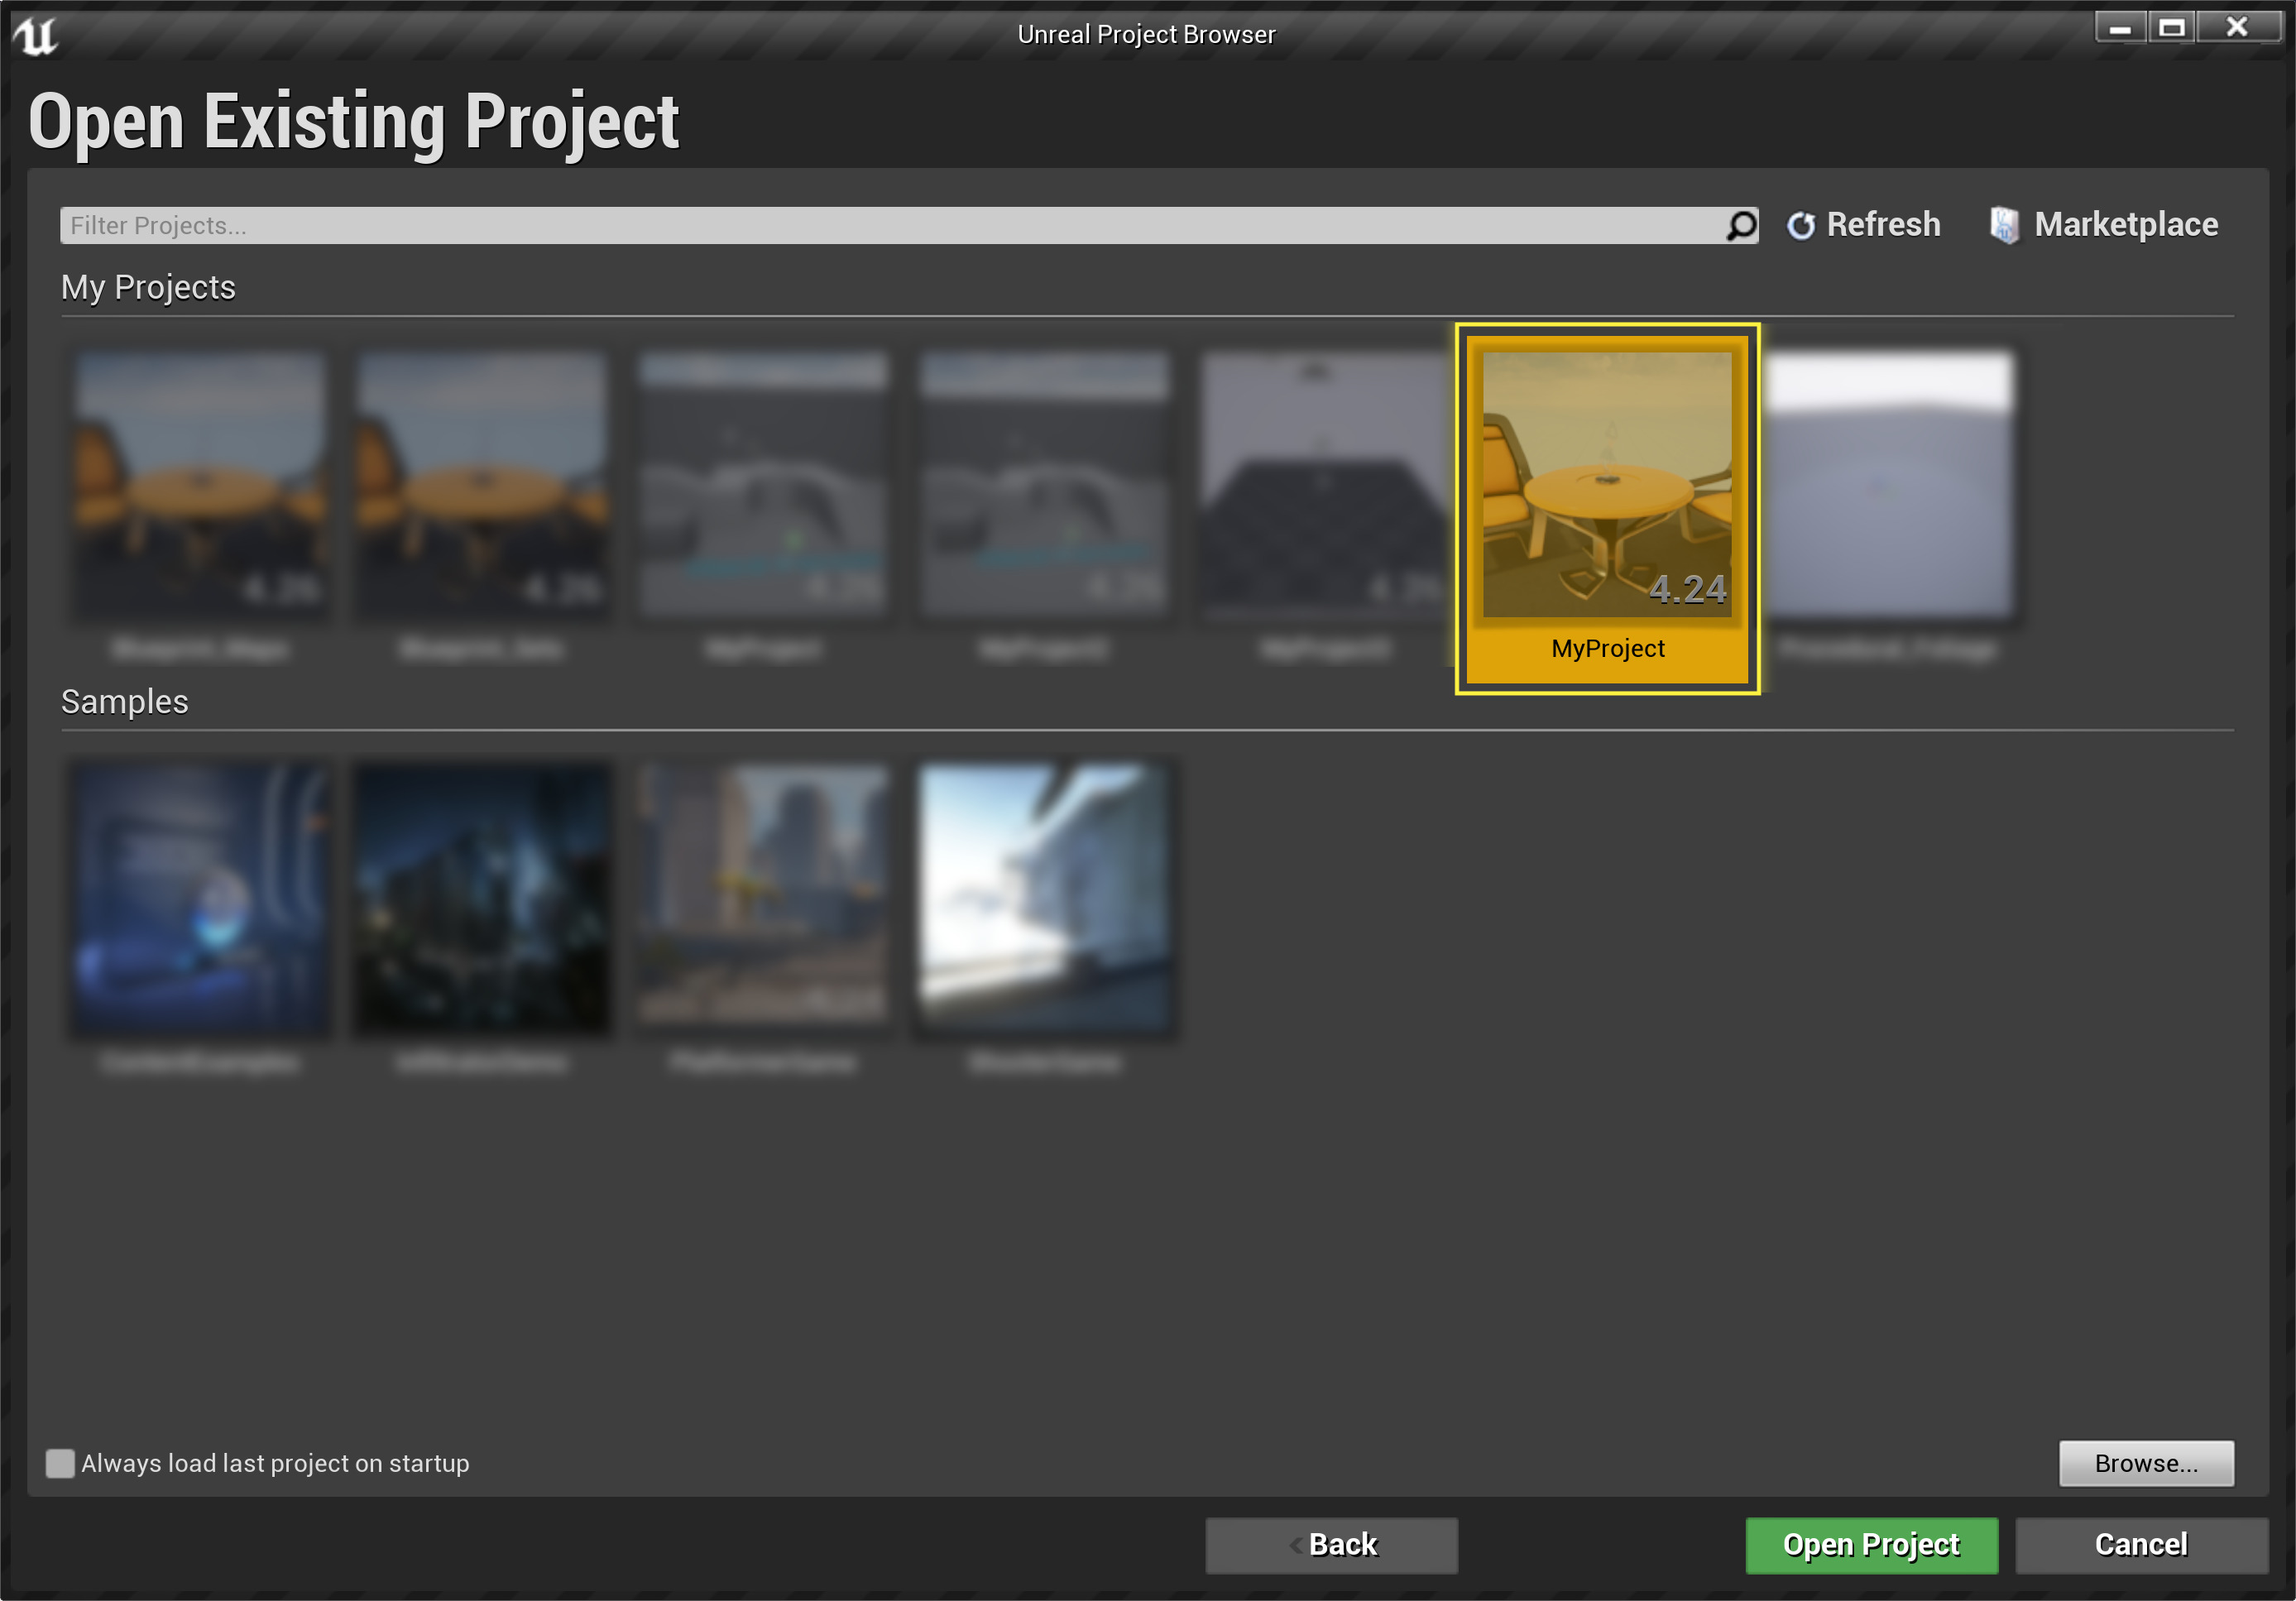The width and height of the screenshot is (2296, 1601).
Task: Enable Always load last project on startup
Action: (60, 1463)
